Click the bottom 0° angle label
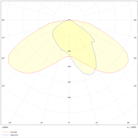The width and height of the screenshot is (138, 138). (x=69, y=122)
